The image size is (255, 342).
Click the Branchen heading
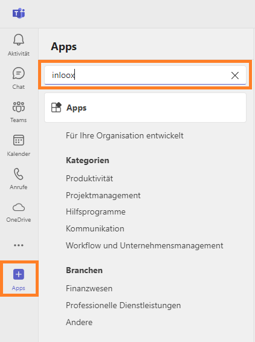[x=84, y=271]
